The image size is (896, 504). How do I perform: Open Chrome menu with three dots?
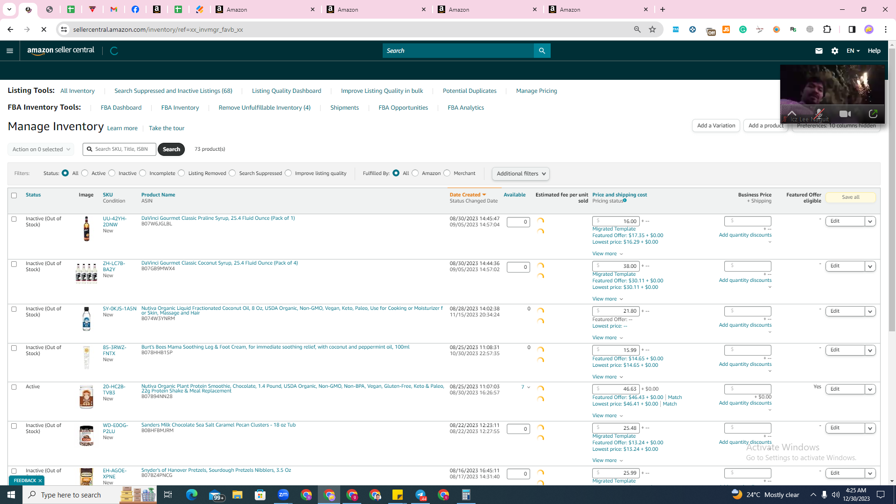point(886,29)
